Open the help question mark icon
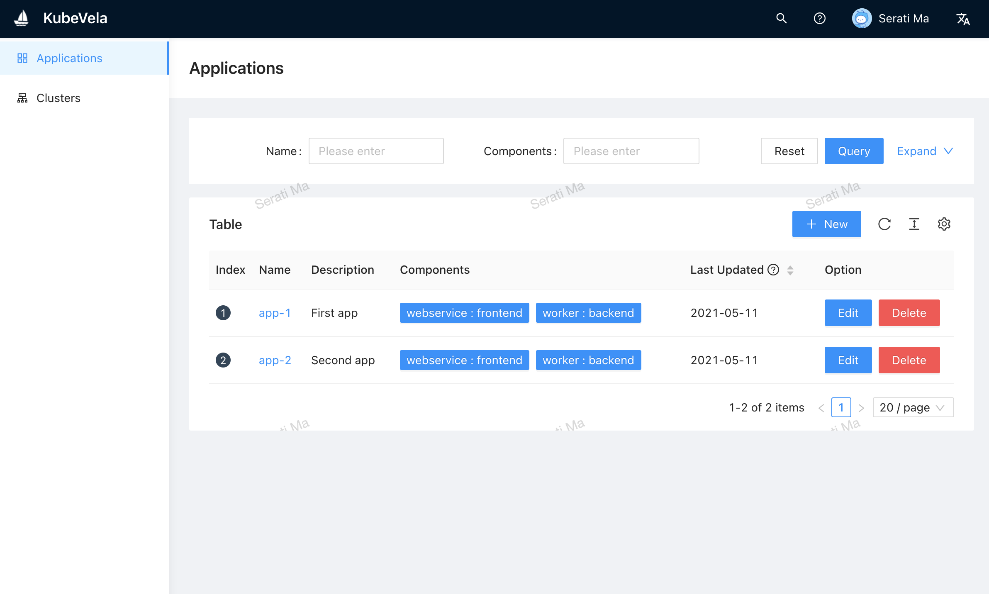Viewport: 989px width, 594px height. [x=819, y=18]
